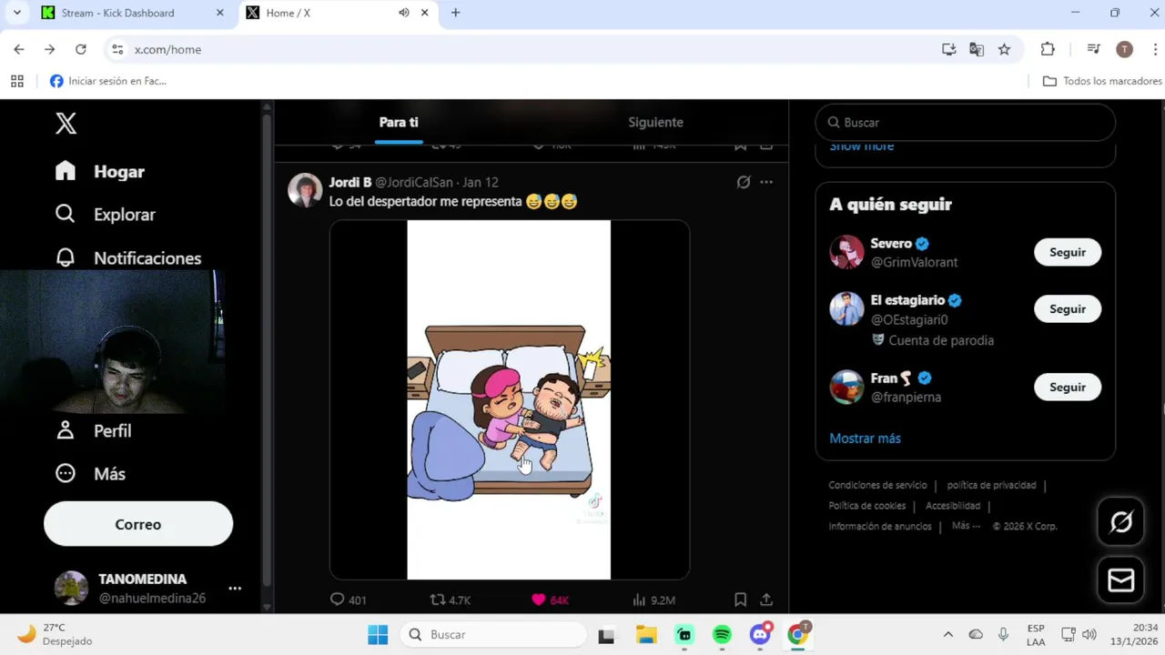Switch to the Para ti tab

(399, 122)
